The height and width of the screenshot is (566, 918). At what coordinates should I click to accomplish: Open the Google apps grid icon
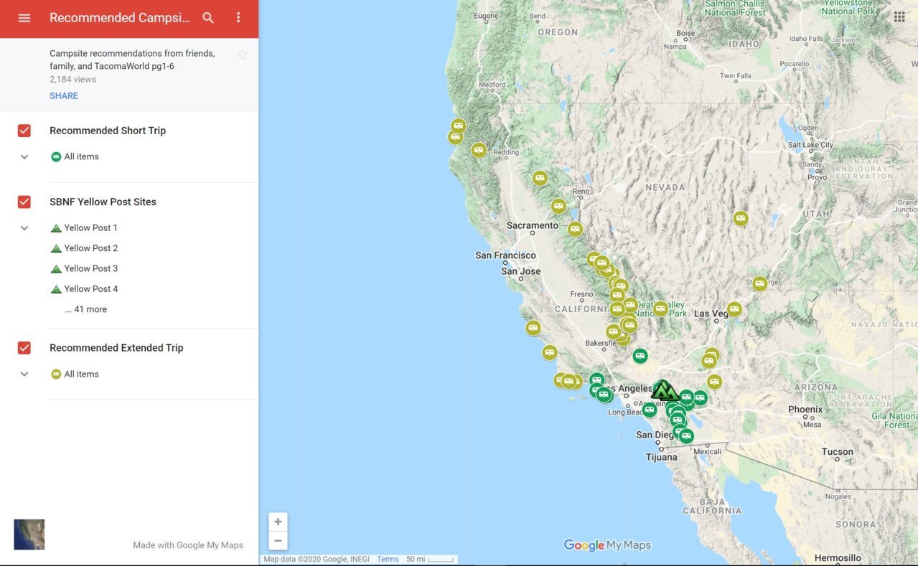pos(899,16)
